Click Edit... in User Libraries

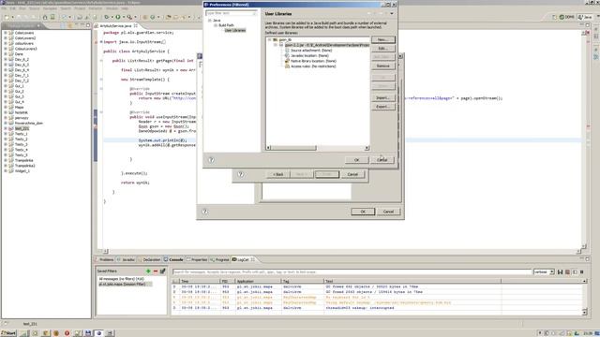[382, 49]
